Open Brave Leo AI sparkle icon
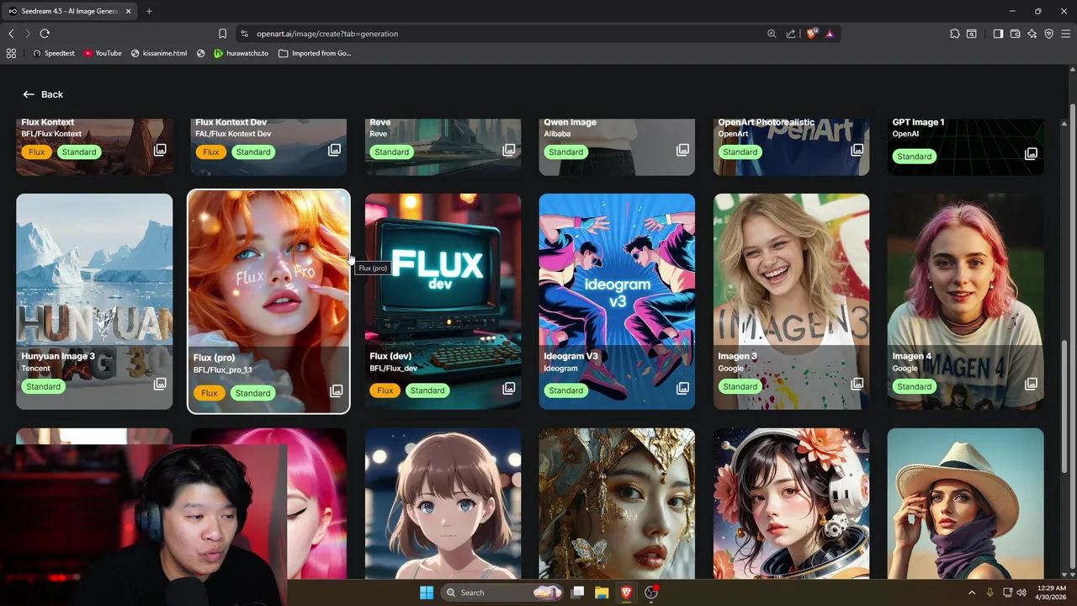This screenshot has height=606, width=1077. [1032, 34]
